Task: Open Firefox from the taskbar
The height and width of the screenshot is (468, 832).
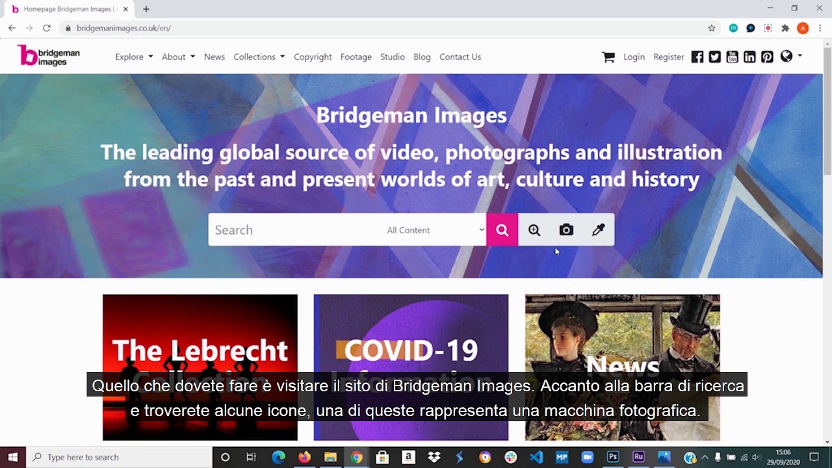Action: 304,457
